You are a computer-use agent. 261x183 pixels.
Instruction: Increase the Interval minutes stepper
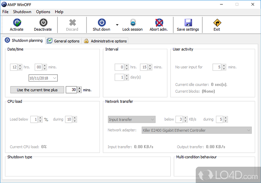click(150, 66)
